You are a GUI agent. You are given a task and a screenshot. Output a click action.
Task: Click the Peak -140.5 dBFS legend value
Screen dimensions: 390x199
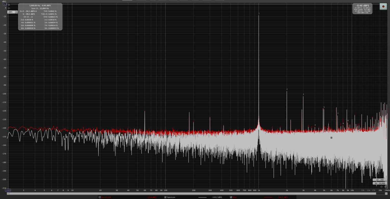click(x=282, y=197)
